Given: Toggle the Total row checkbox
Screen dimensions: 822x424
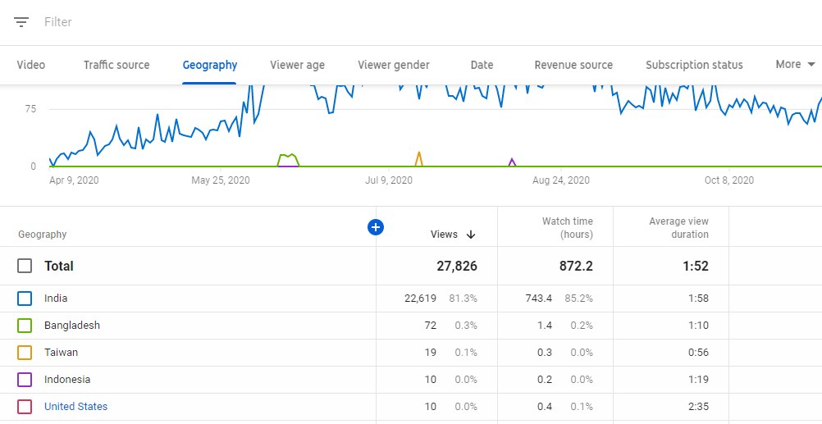Looking at the screenshot, I should pyautogui.click(x=24, y=266).
